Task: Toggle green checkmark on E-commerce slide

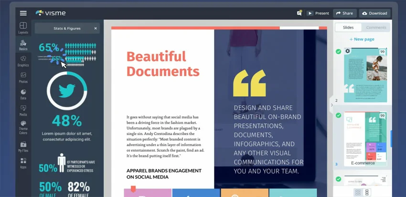Action: click(339, 115)
